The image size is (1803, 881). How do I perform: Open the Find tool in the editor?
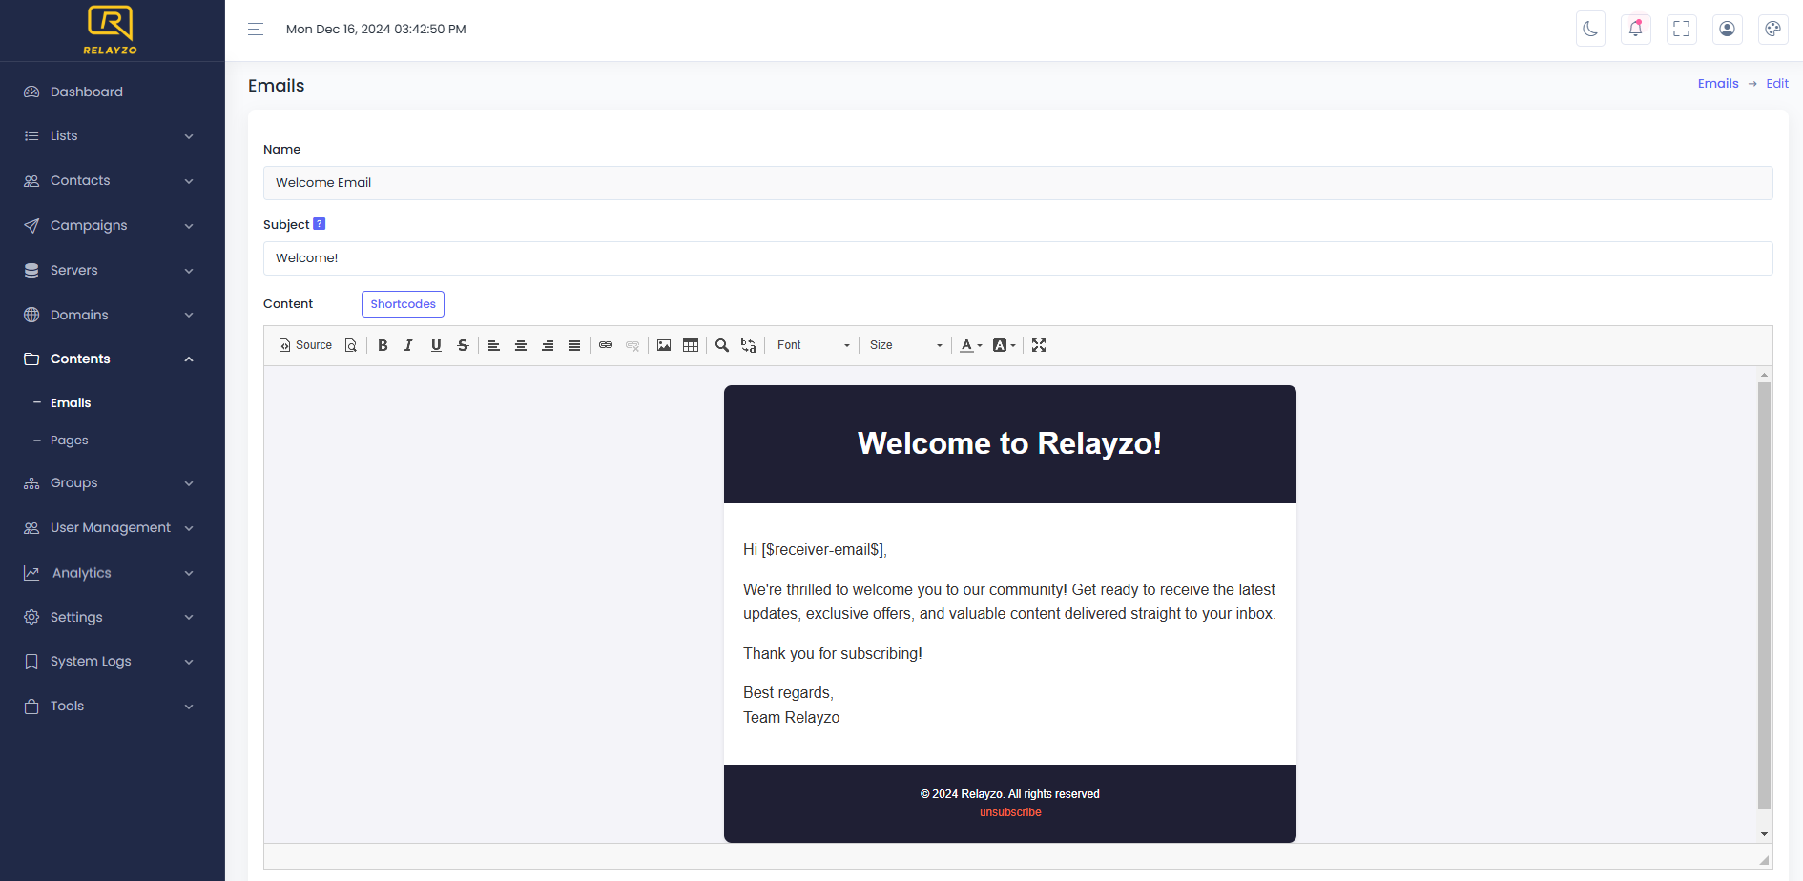[721, 344]
